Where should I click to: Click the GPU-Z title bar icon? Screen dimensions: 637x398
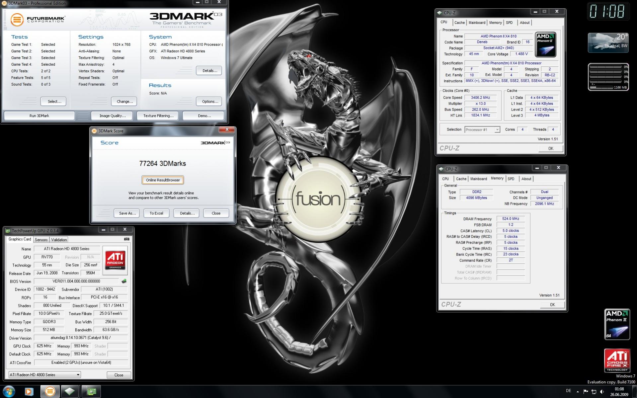(x=8, y=230)
